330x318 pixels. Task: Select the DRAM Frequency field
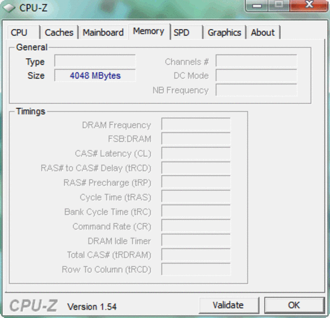[195, 125]
